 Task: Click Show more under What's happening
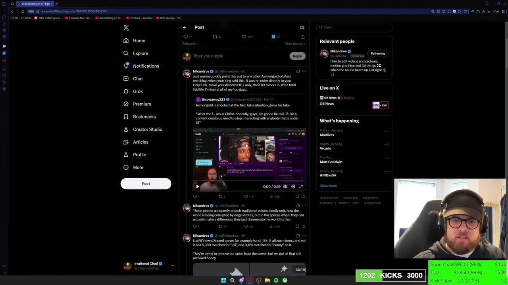(328, 186)
